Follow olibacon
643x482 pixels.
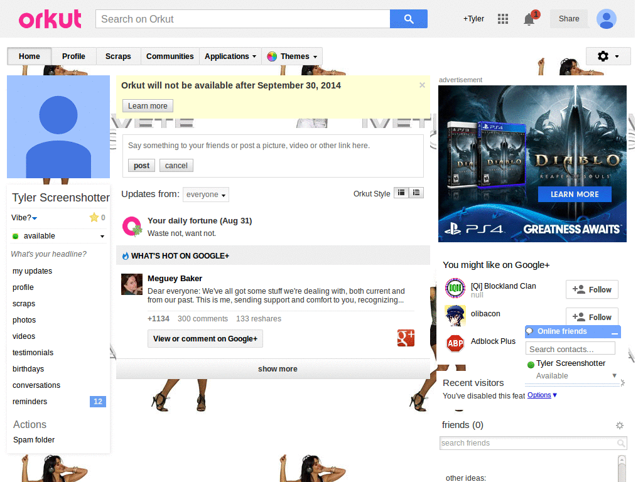[x=592, y=317]
